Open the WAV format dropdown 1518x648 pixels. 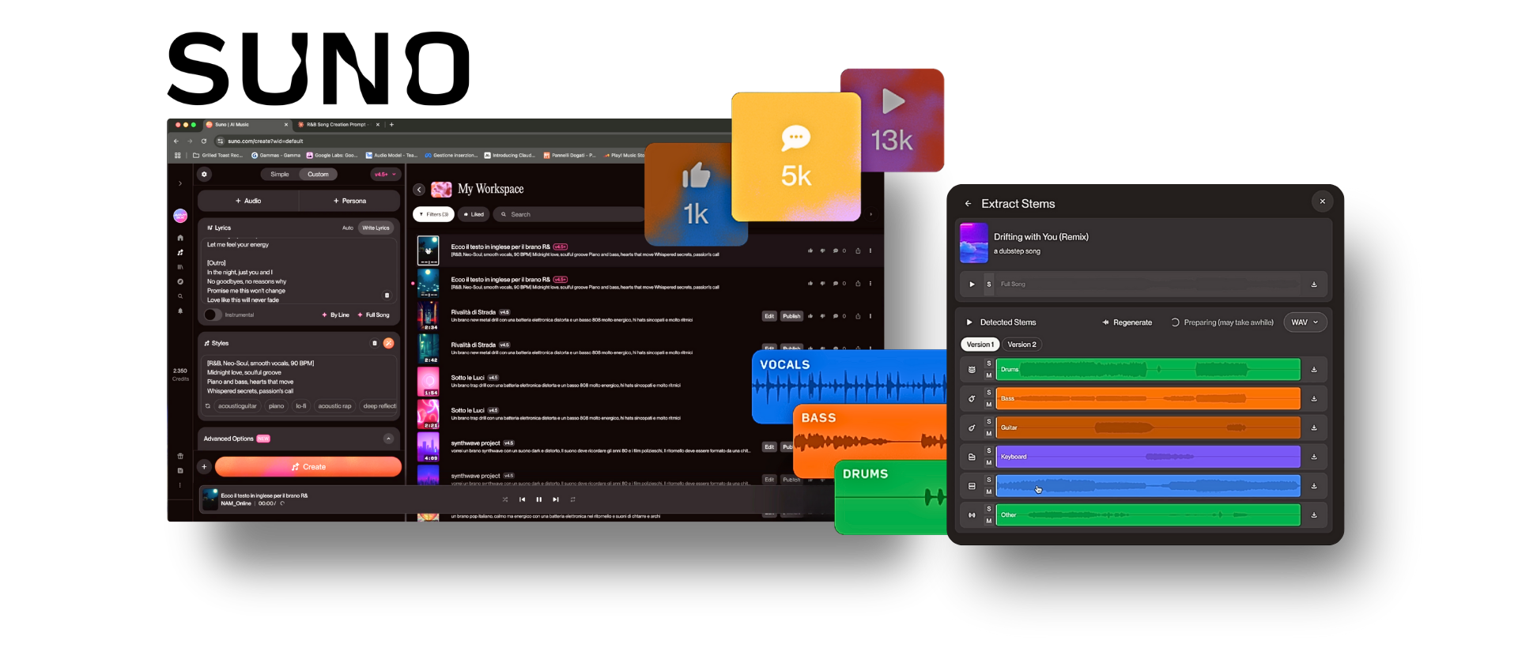(x=1305, y=322)
